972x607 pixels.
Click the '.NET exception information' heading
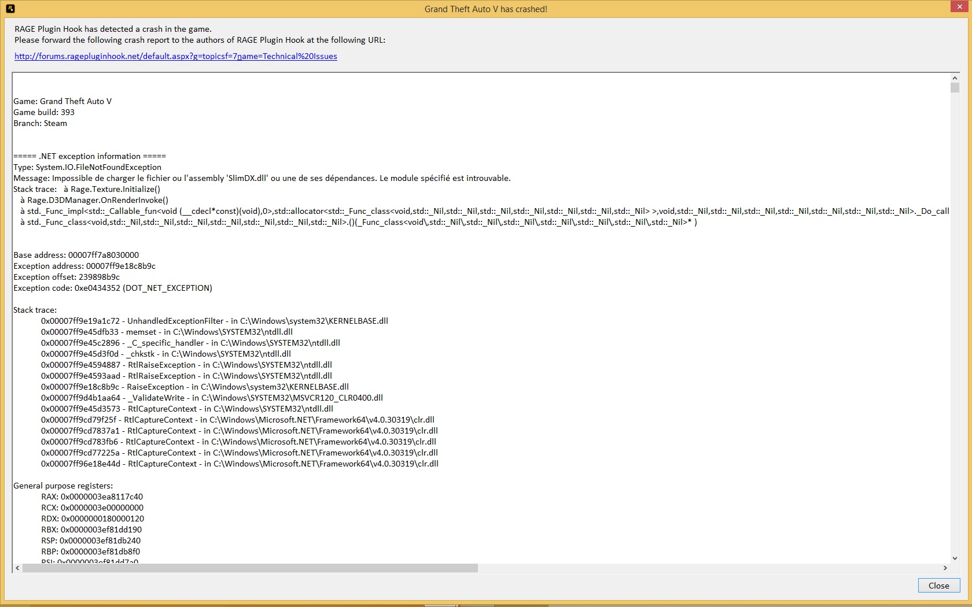[90, 156]
